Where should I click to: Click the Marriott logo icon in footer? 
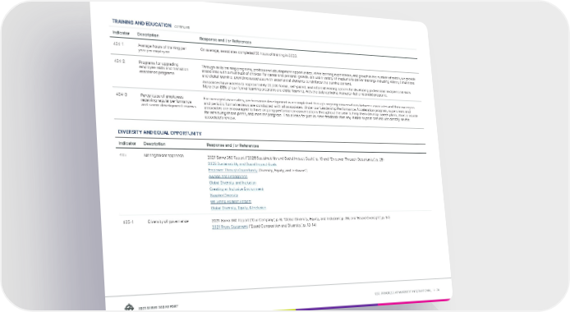click(x=129, y=308)
